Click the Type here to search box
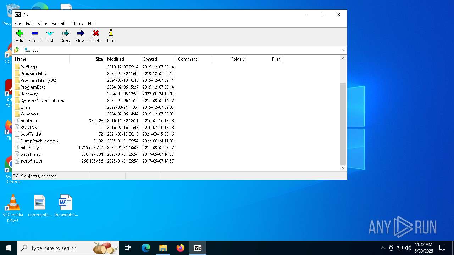The image size is (454, 255). (x=68, y=248)
